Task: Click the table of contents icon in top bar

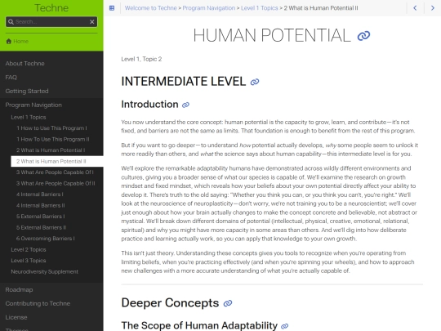Action: click(x=112, y=8)
